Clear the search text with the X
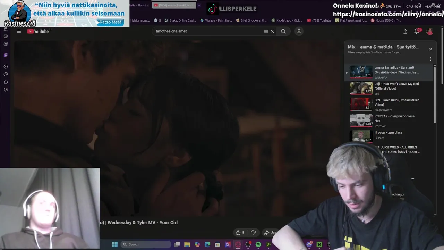This screenshot has width=444, height=250. click(x=272, y=31)
